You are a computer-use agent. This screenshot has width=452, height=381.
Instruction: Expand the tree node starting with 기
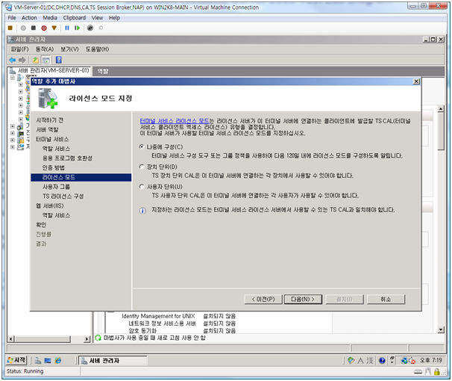point(13,126)
